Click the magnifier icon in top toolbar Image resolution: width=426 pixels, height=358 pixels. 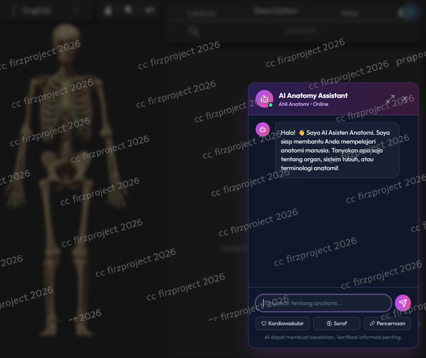(x=128, y=10)
